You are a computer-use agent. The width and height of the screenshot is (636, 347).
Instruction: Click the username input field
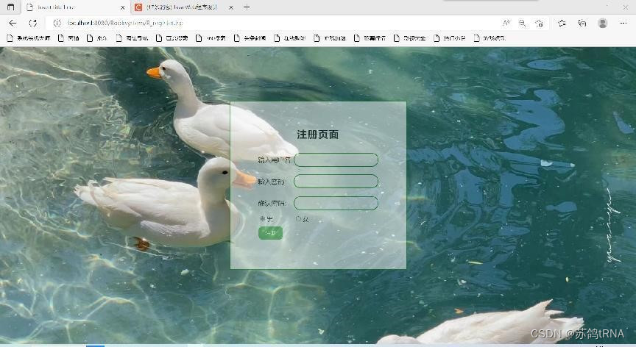coord(336,160)
